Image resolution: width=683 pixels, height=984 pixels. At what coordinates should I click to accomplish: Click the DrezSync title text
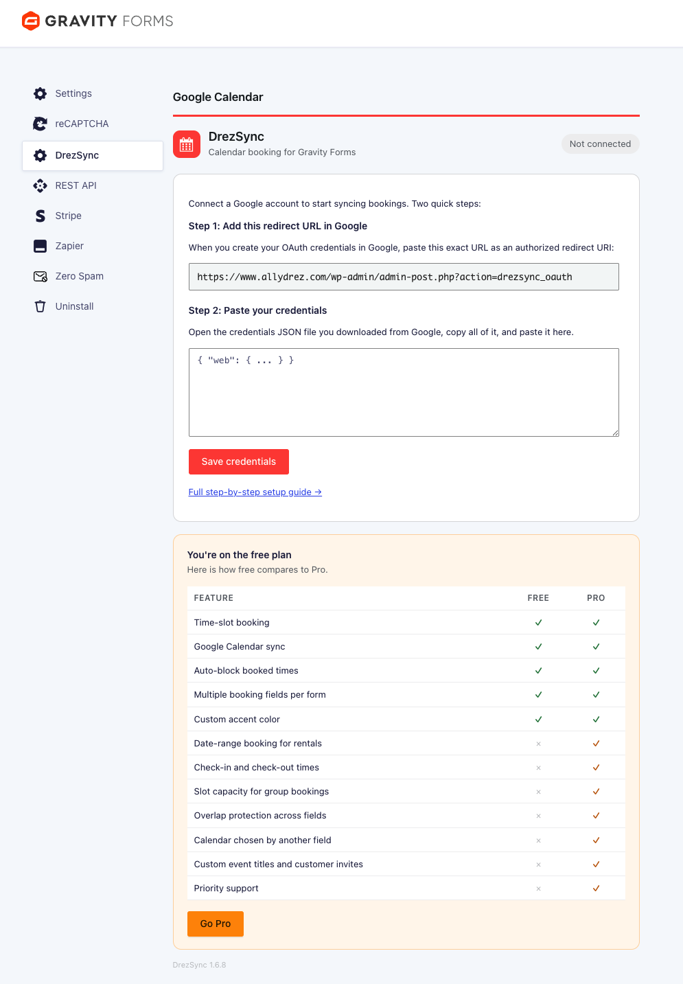[236, 137]
